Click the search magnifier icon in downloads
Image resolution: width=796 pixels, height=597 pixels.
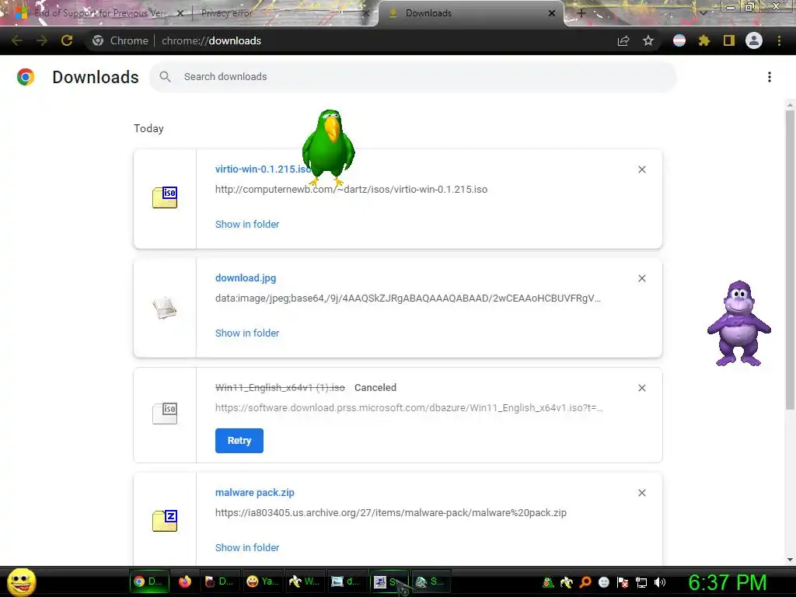click(x=165, y=77)
